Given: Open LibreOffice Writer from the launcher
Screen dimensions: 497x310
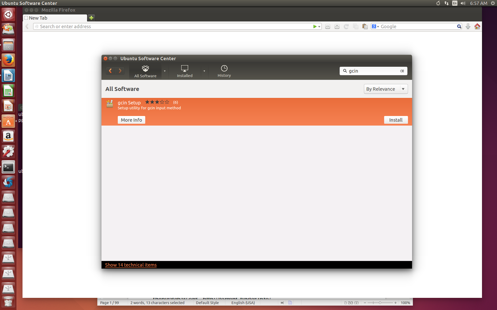Looking at the screenshot, I should [8, 75].
